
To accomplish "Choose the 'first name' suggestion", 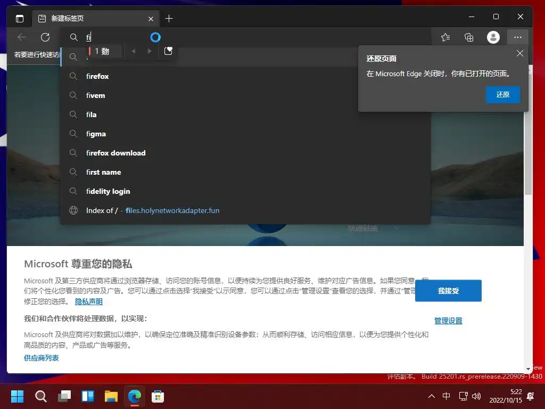I will point(245,172).
